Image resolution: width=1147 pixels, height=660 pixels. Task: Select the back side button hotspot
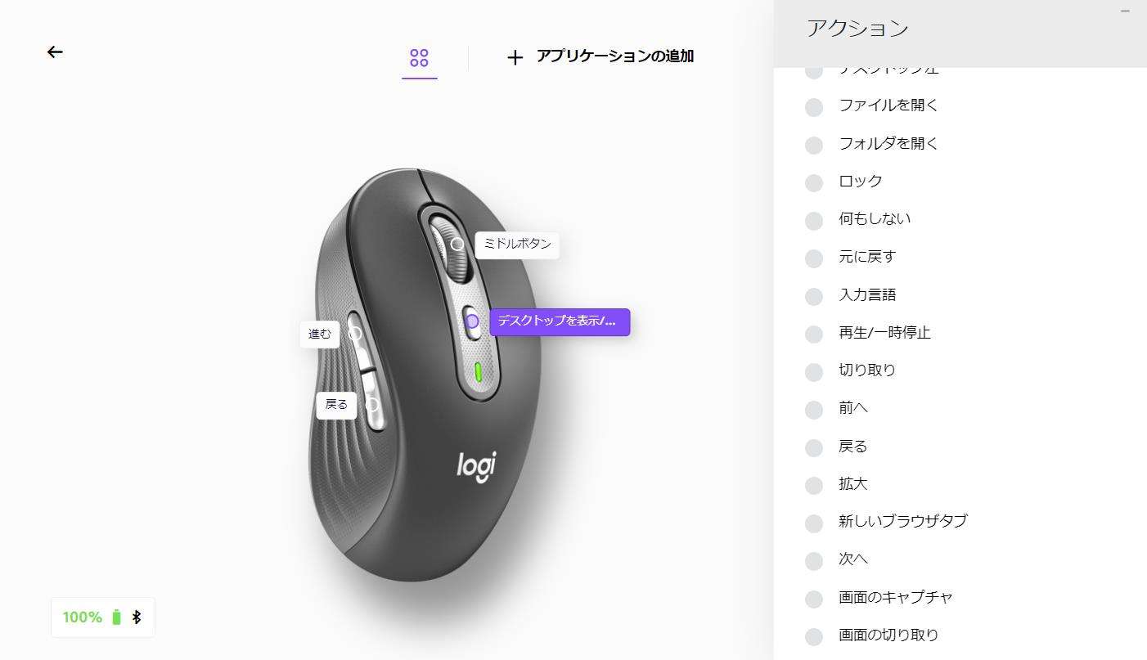pyautogui.click(x=372, y=404)
